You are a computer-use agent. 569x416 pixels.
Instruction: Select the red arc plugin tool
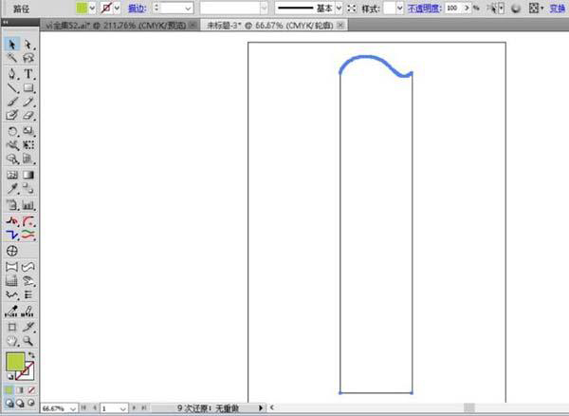pos(28,221)
